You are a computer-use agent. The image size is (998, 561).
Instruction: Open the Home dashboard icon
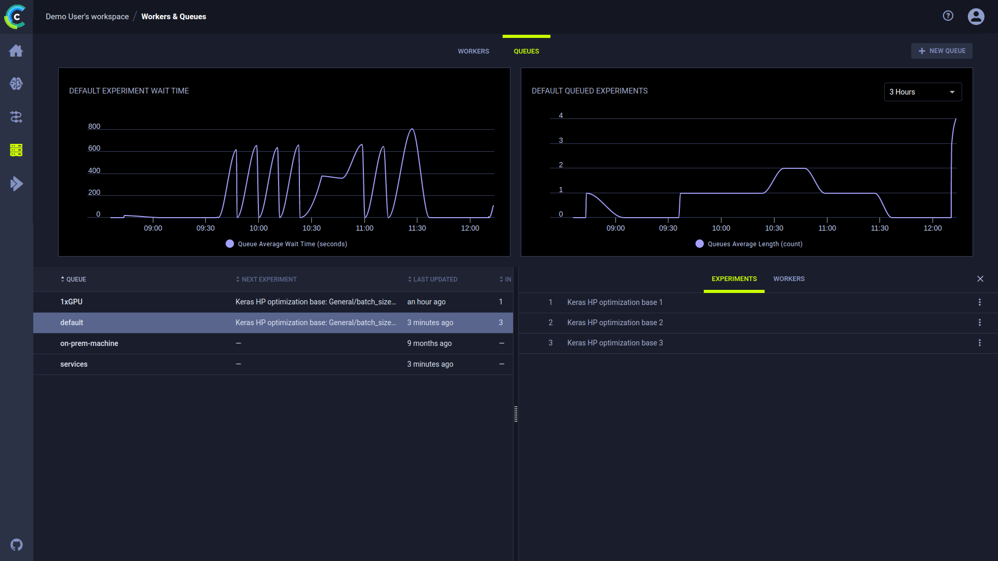pos(16,50)
